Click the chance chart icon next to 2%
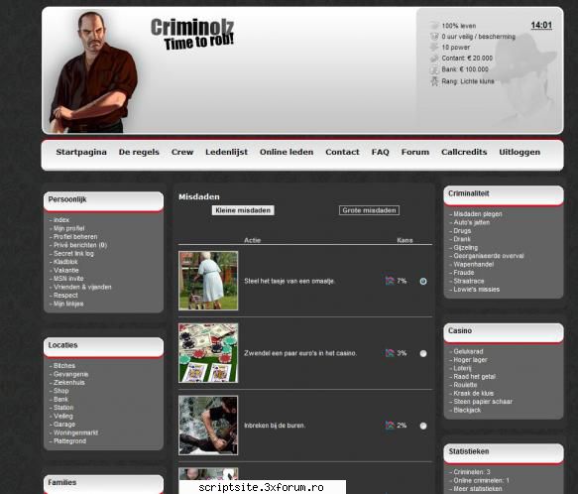The image size is (578, 494). 390,426
